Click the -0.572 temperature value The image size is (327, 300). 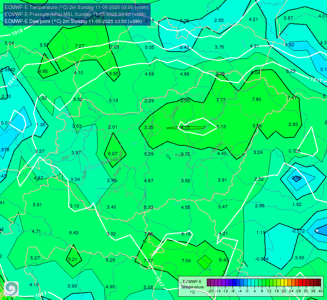[298, 231]
